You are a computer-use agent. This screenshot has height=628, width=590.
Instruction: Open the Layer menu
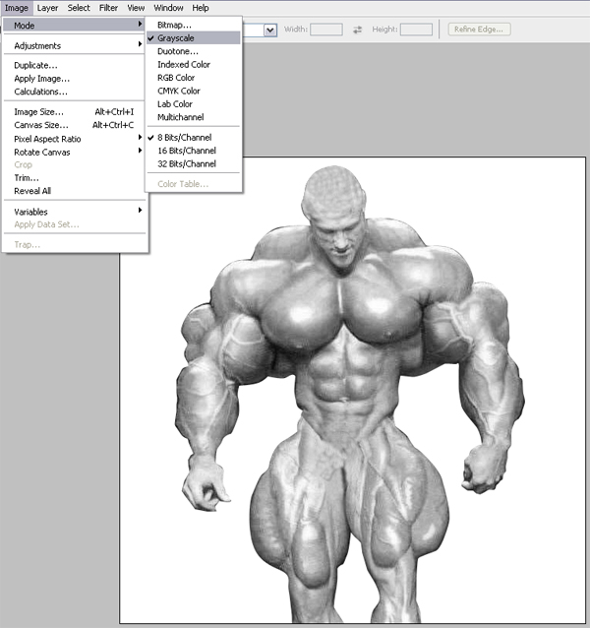(47, 8)
